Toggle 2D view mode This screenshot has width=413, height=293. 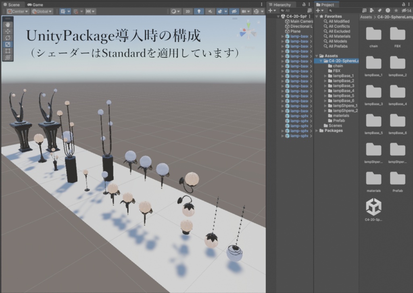pyautogui.click(x=188, y=11)
